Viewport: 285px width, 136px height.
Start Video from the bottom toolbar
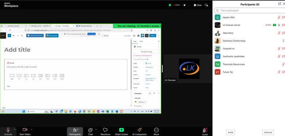pyautogui.click(x=25, y=132)
